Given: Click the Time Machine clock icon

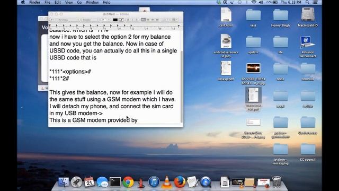Looking at the screenshot, I should pos(239,2).
